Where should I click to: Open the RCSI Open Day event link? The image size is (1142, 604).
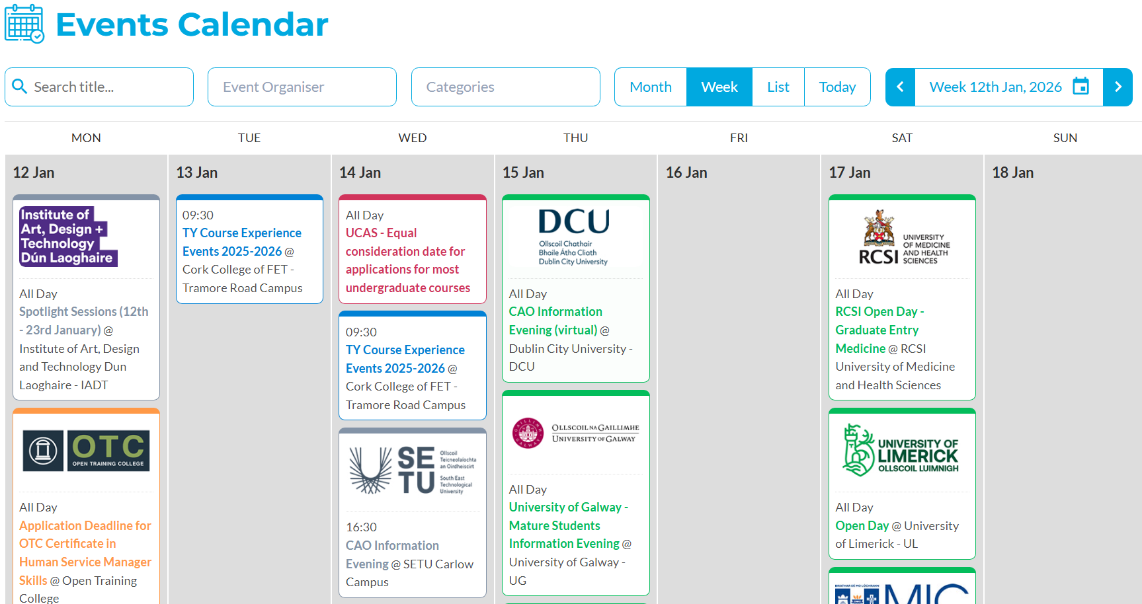879,329
